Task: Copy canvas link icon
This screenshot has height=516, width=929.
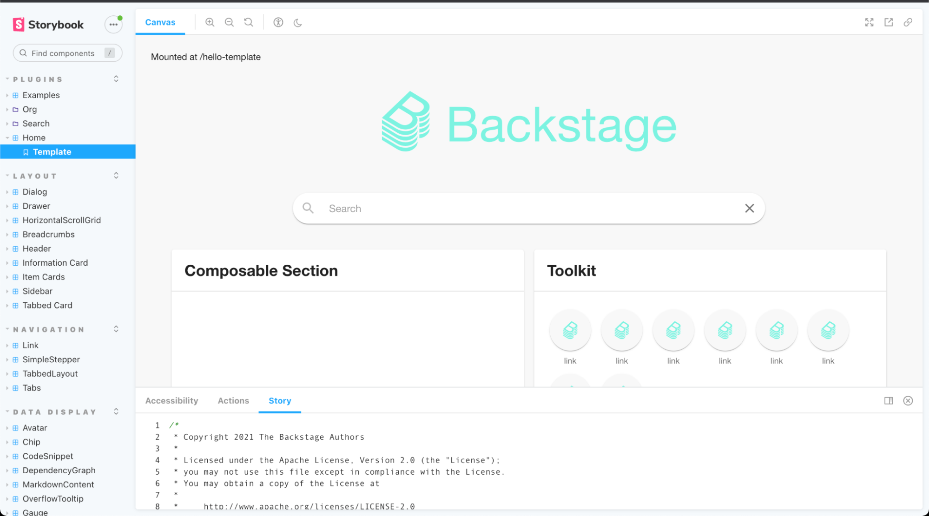Action: pos(908,22)
